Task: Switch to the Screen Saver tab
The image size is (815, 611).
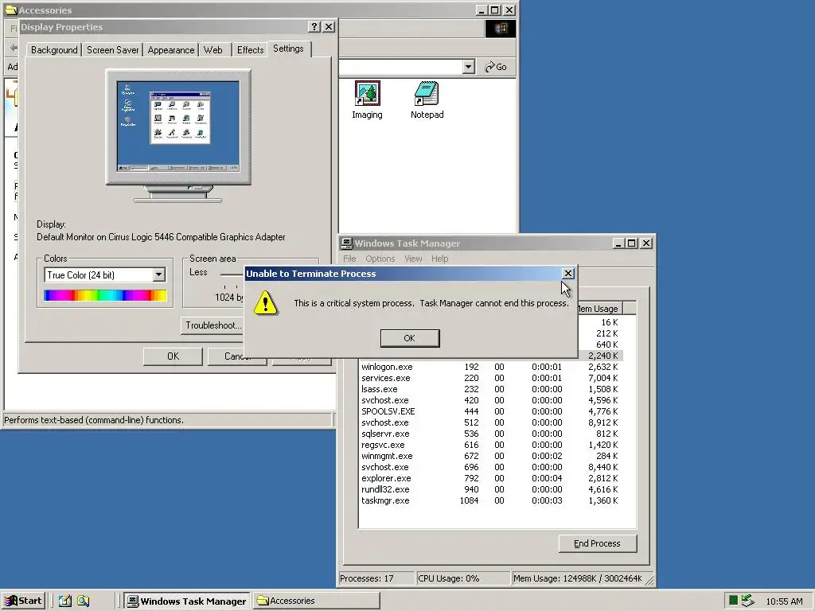Action: pos(112,50)
